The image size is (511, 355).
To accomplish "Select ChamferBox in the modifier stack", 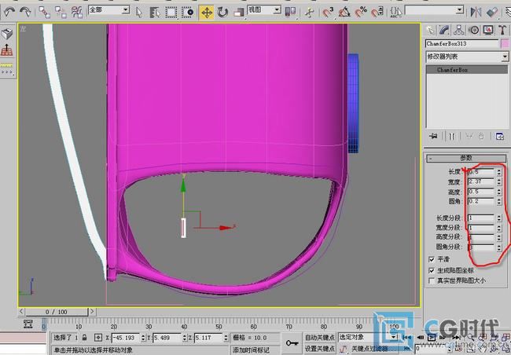I will (467, 70).
